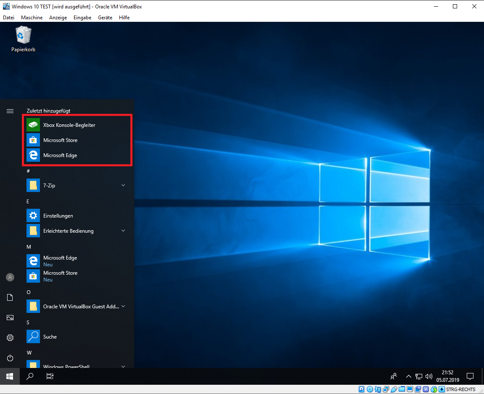The height and width of the screenshot is (394, 484).
Task: Expand Oracle VM VirtualBox Guest Additions chevron
Action: (x=123, y=306)
